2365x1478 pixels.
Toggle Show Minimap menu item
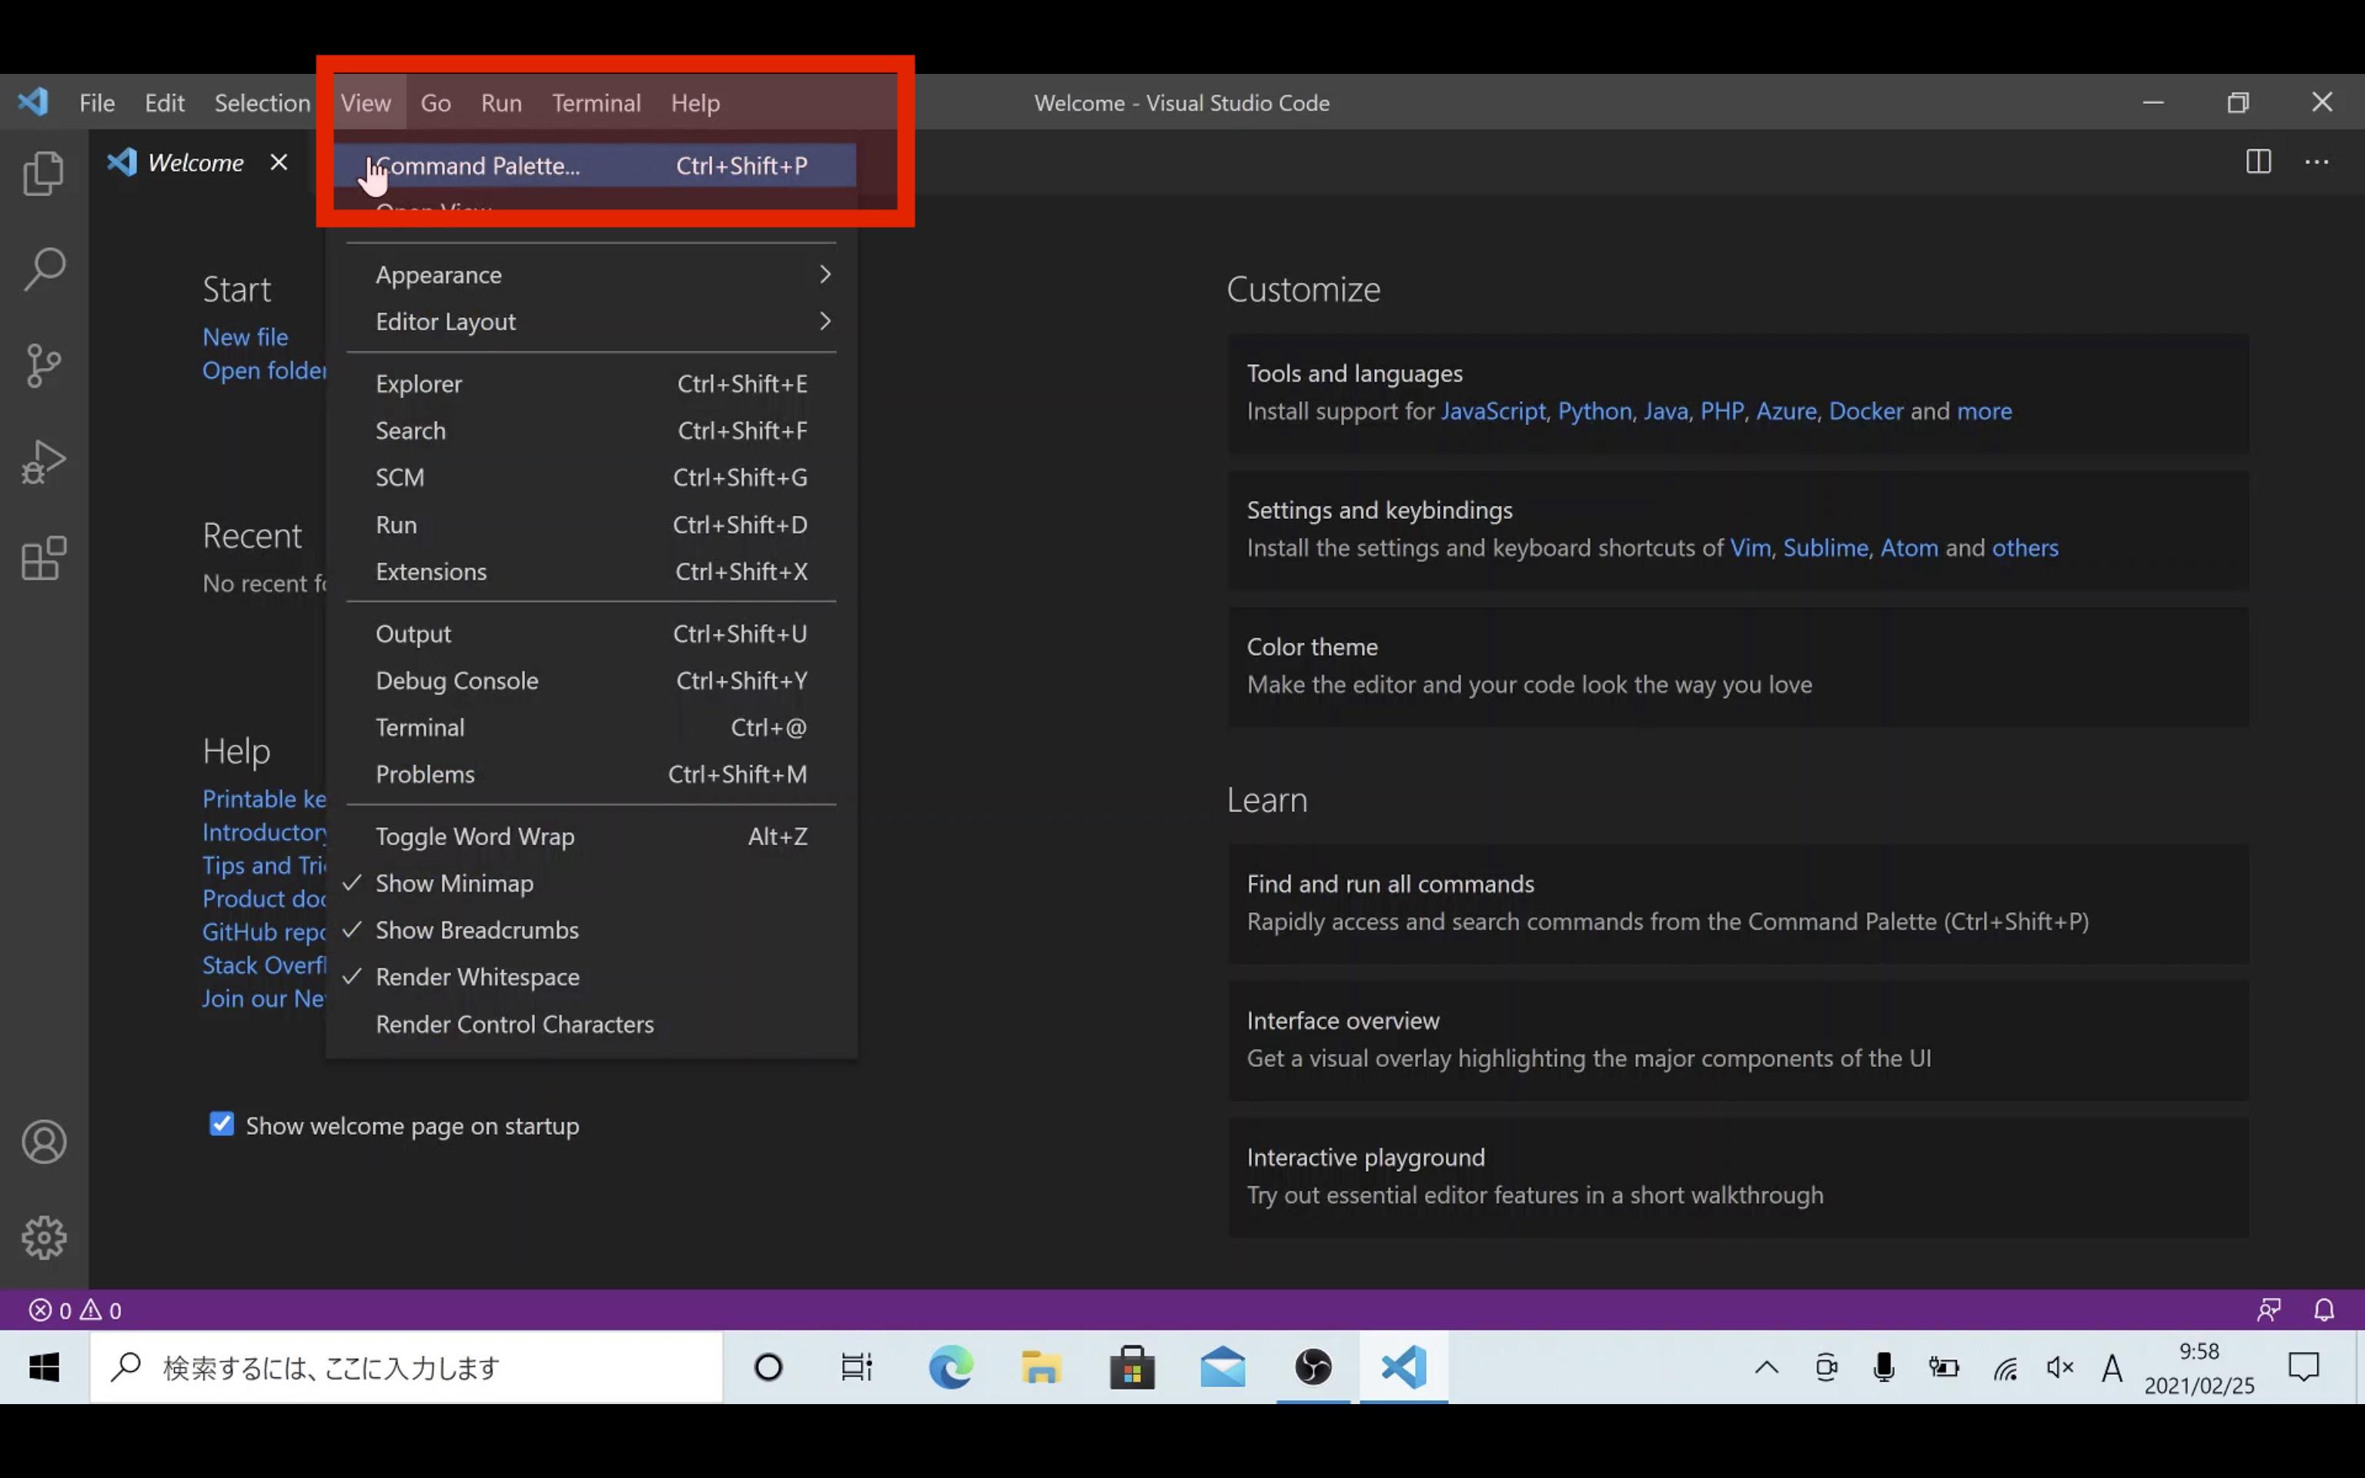[591, 884]
